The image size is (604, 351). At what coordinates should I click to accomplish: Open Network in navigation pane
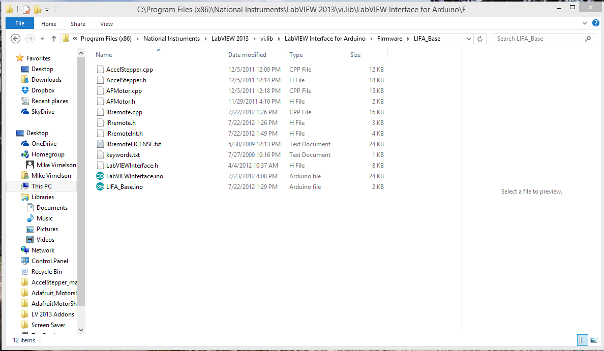tap(43, 250)
